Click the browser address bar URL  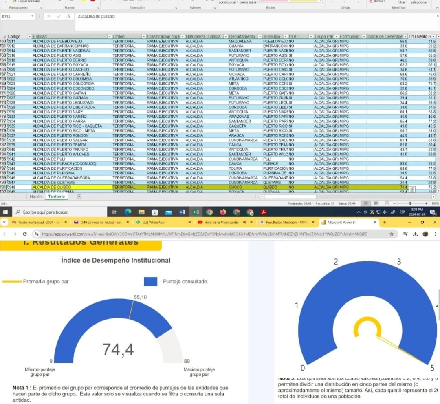(204, 234)
